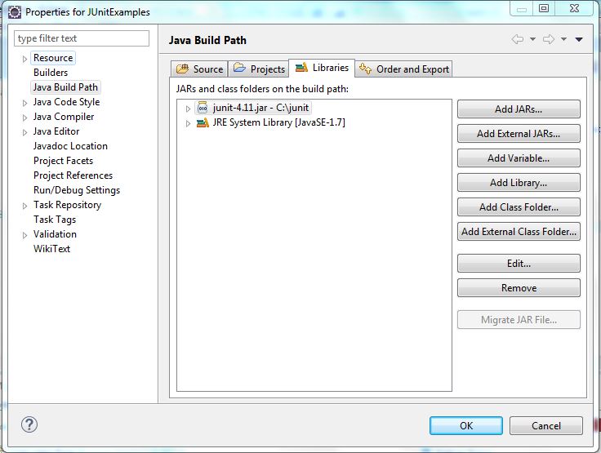This screenshot has height=453, width=601.
Task: Click the forward navigation arrow icon
Action: click(x=549, y=39)
